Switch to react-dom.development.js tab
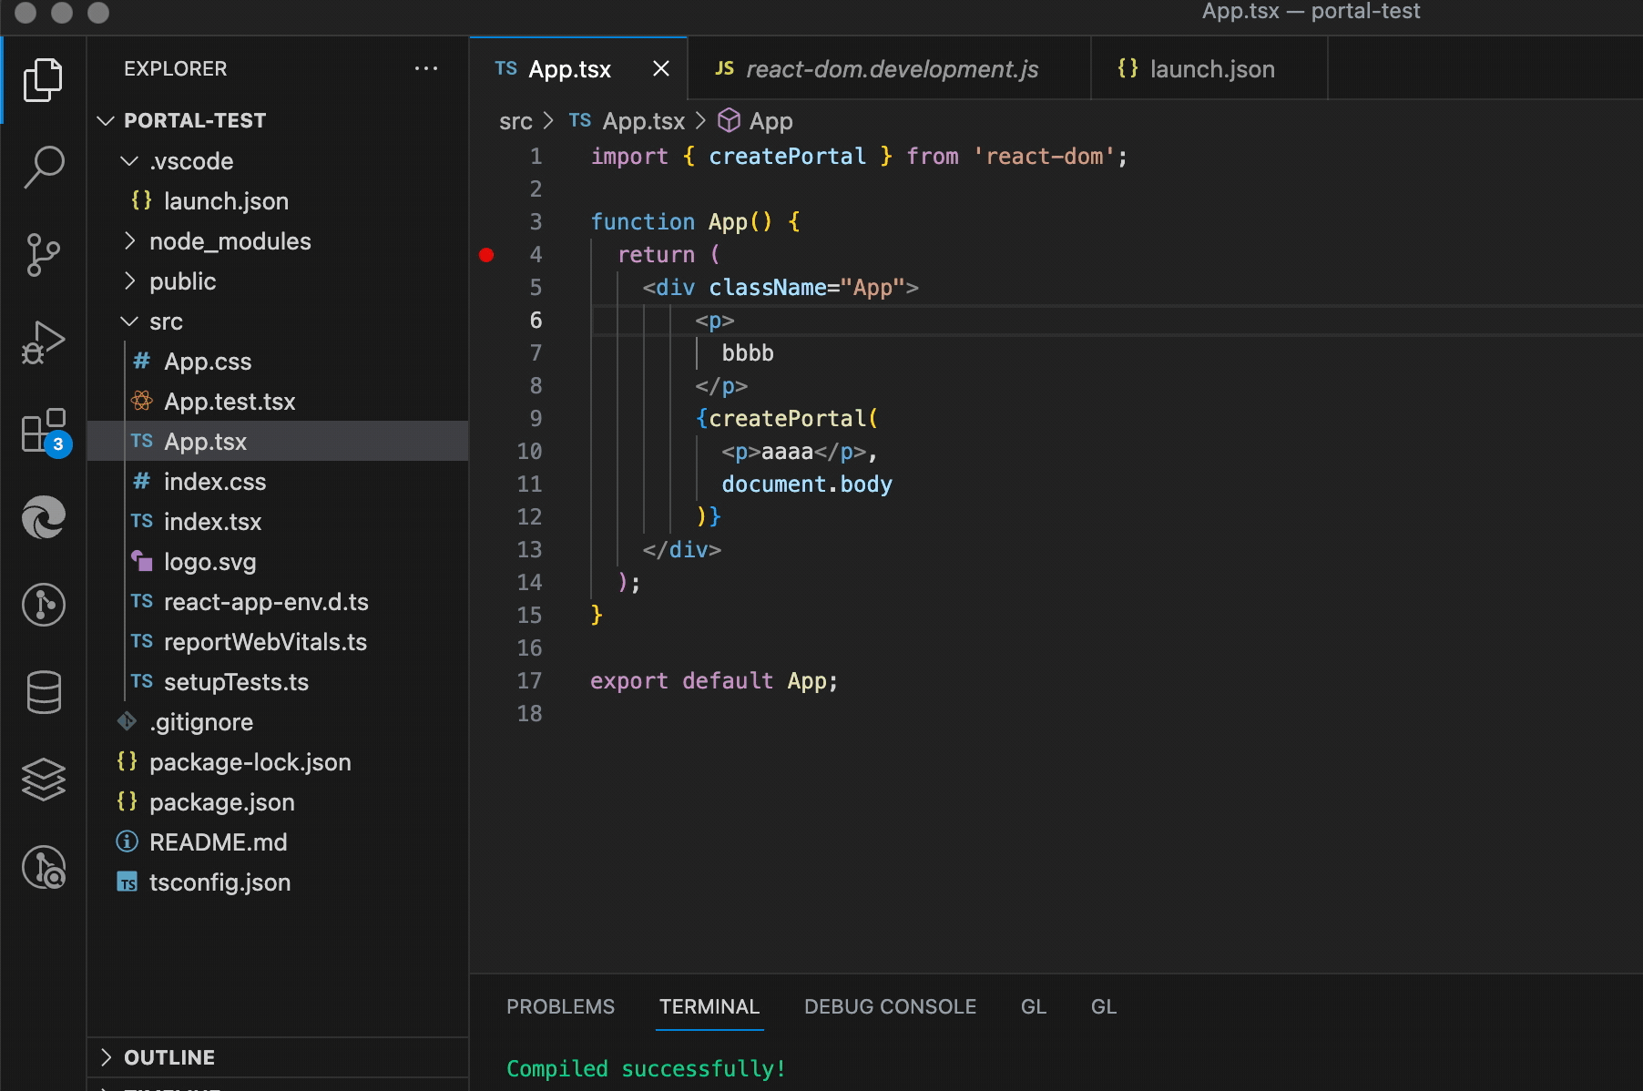 coord(890,69)
